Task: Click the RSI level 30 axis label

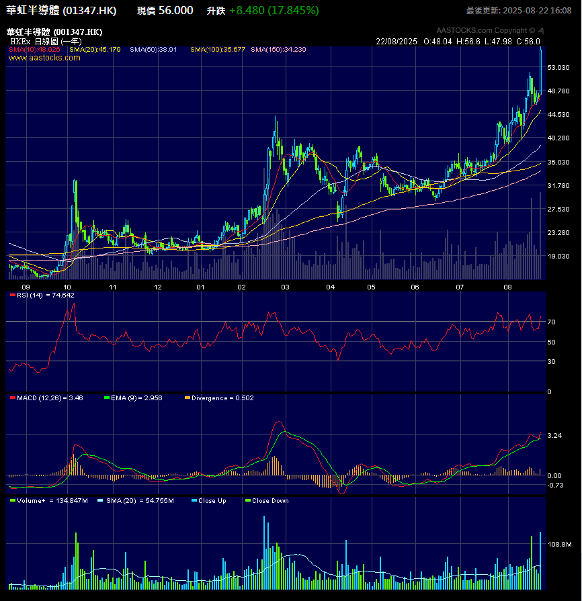Action: click(x=551, y=361)
